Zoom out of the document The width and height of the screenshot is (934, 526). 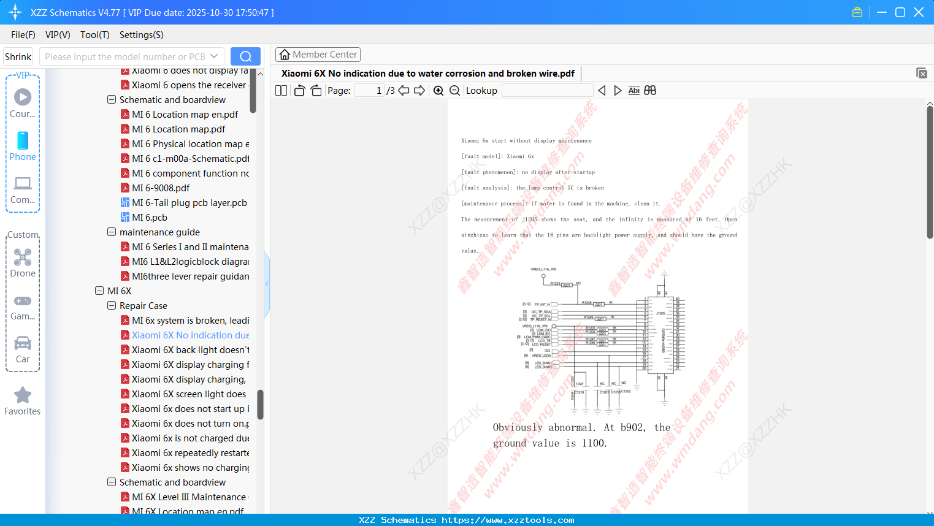(x=455, y=91)
